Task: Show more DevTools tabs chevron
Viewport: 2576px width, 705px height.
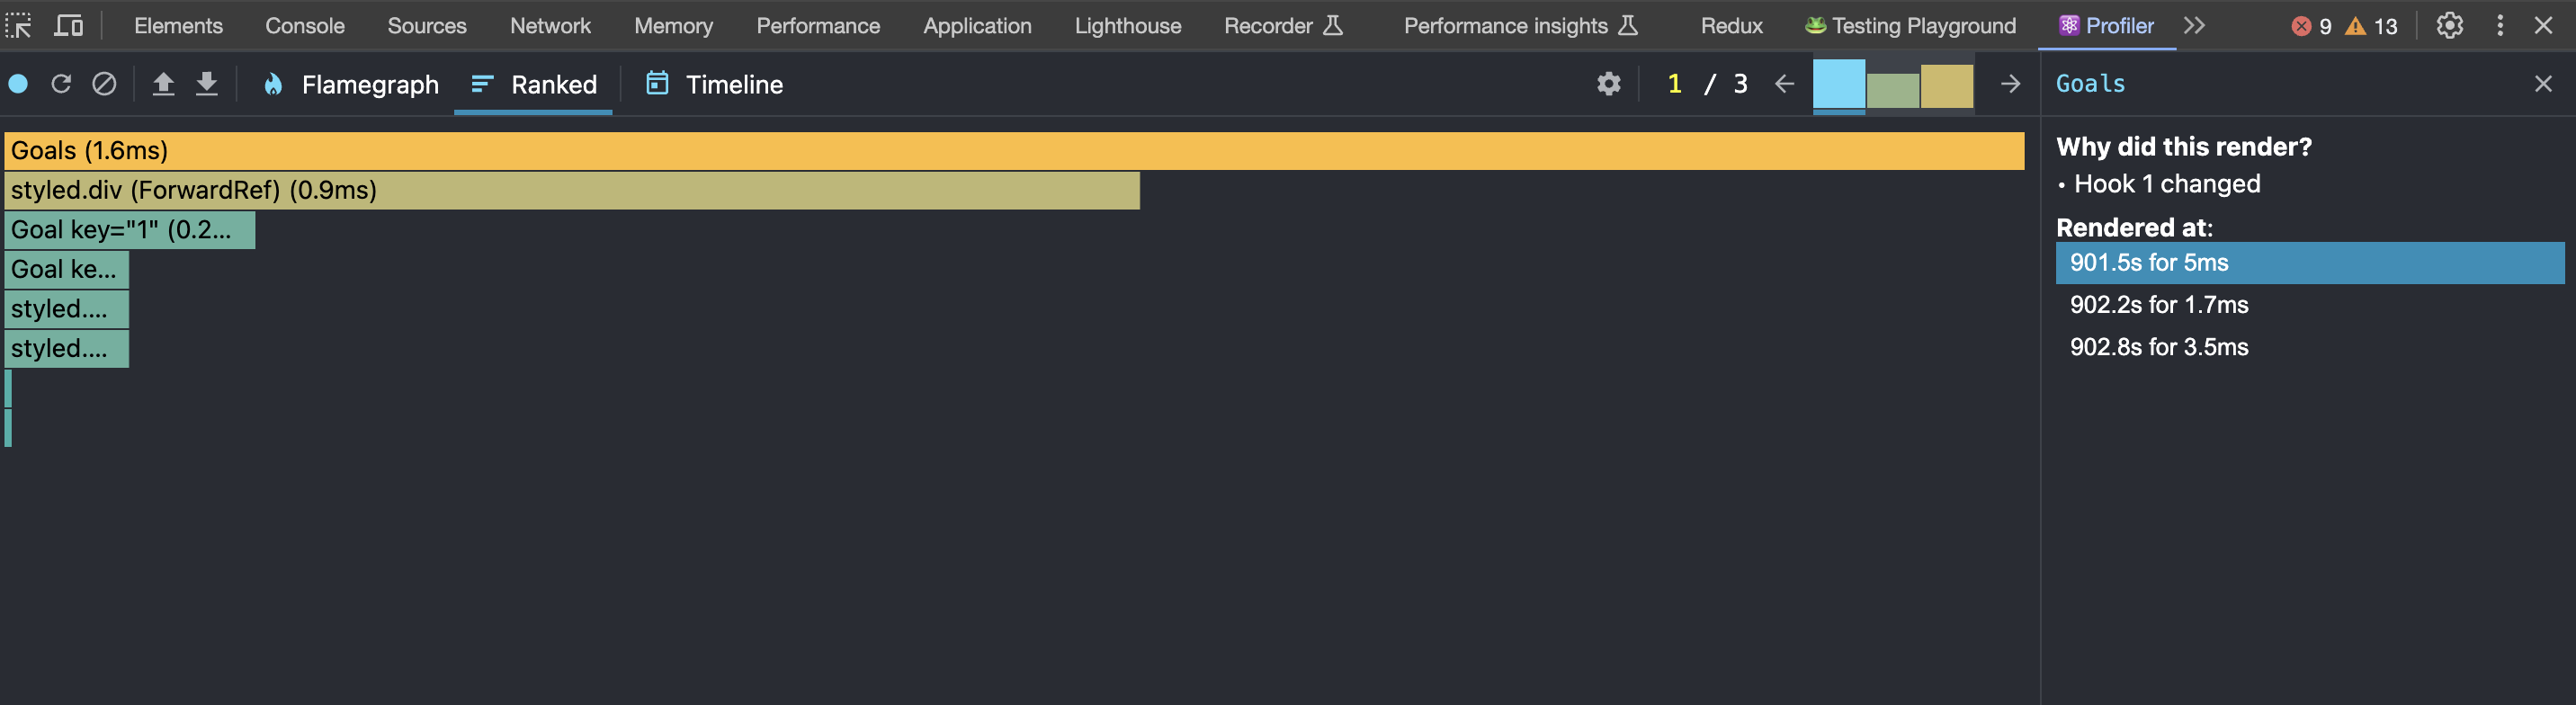Action: coord(2194,26)
